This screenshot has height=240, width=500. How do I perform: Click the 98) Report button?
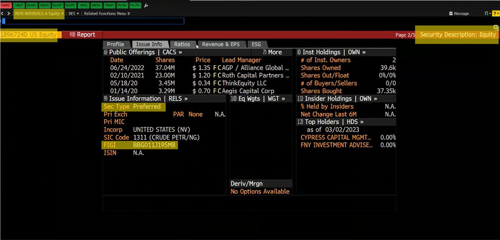[83, 35]
